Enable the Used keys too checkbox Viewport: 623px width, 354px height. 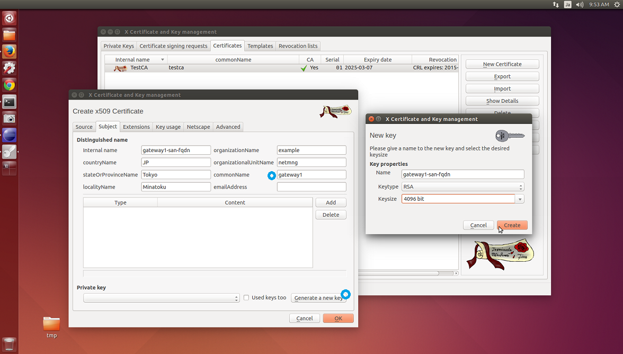point(246,298)
